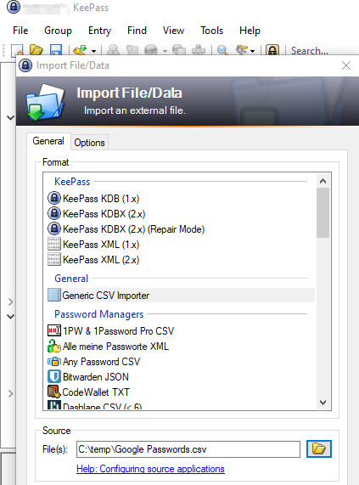Click the Any Password CSV icon
The image size is (359, 485).
coord(54,361)
